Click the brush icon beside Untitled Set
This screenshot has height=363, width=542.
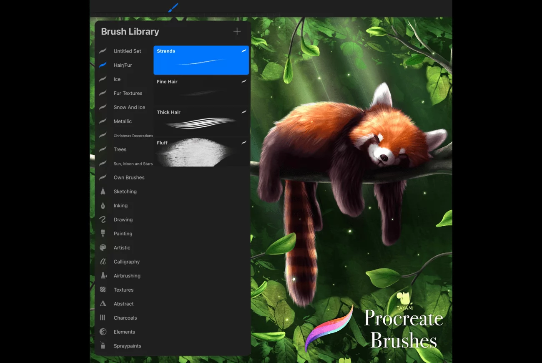tap(103, 51)
